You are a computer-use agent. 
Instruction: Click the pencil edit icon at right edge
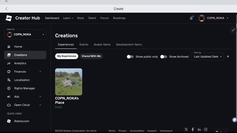(x=233, y=30)
